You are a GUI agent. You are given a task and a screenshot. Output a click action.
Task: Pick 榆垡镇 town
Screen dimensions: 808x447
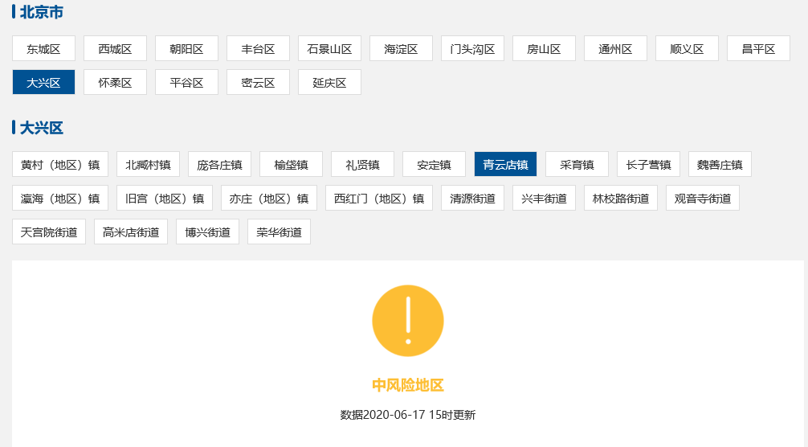coord(291,165)
